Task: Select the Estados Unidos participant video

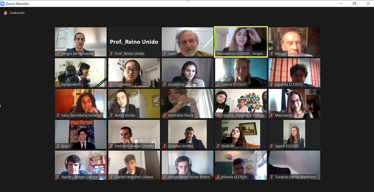Action: point(187,134)
